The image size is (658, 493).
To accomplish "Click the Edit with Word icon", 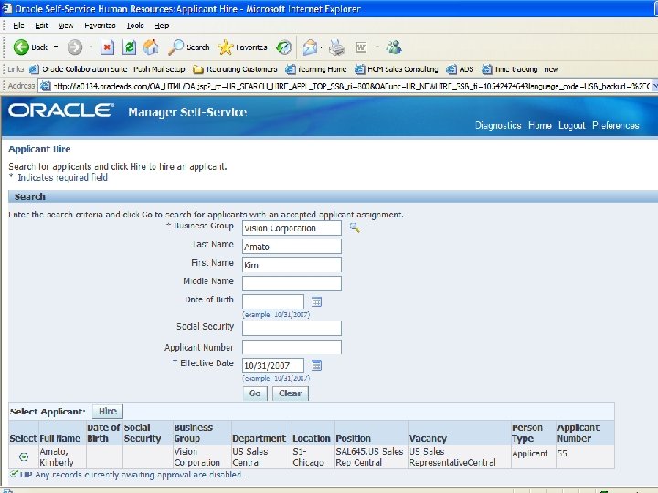I will 361,47.
